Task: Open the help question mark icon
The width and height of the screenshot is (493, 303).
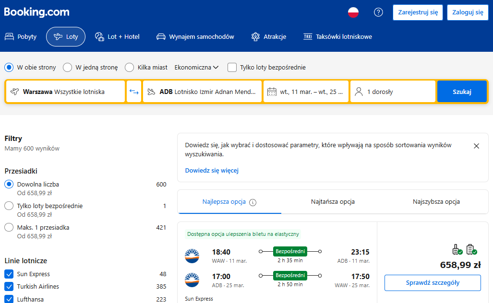Action: pyautogui.click(x=378, y=12)
